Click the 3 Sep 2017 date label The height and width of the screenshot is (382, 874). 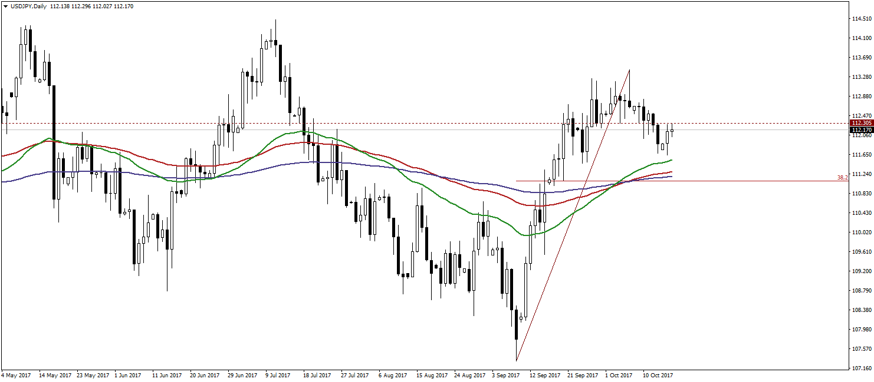click(506, 375)
